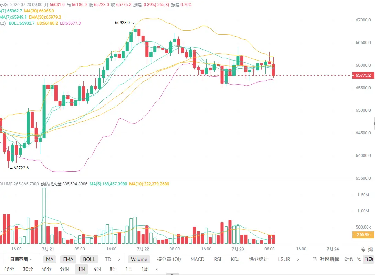Viewport: 375px width, 275px height.
Task: Toggle the Volume sub-indicator
Action: point(139,259)
